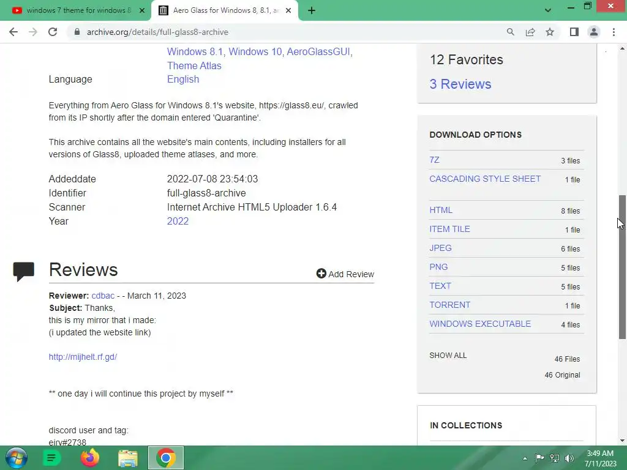Viewport: 627px width, 470px height.
Task: Open Chrome side panel
Action: click(x=574, y=32)
